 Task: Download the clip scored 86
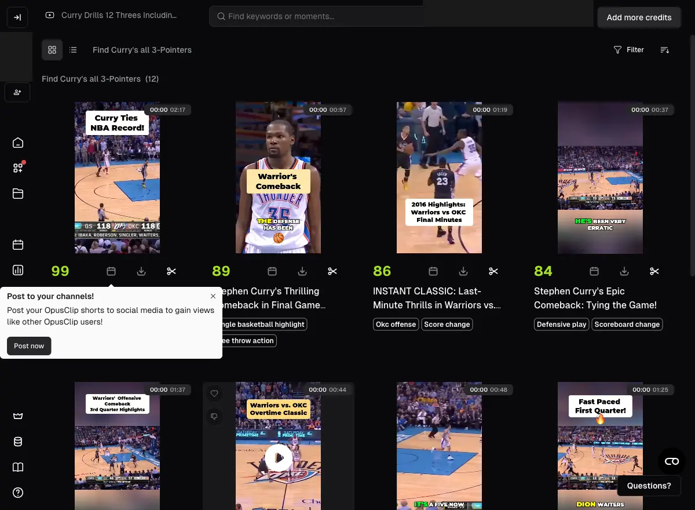pyautogui.click(x=463, y=271)
